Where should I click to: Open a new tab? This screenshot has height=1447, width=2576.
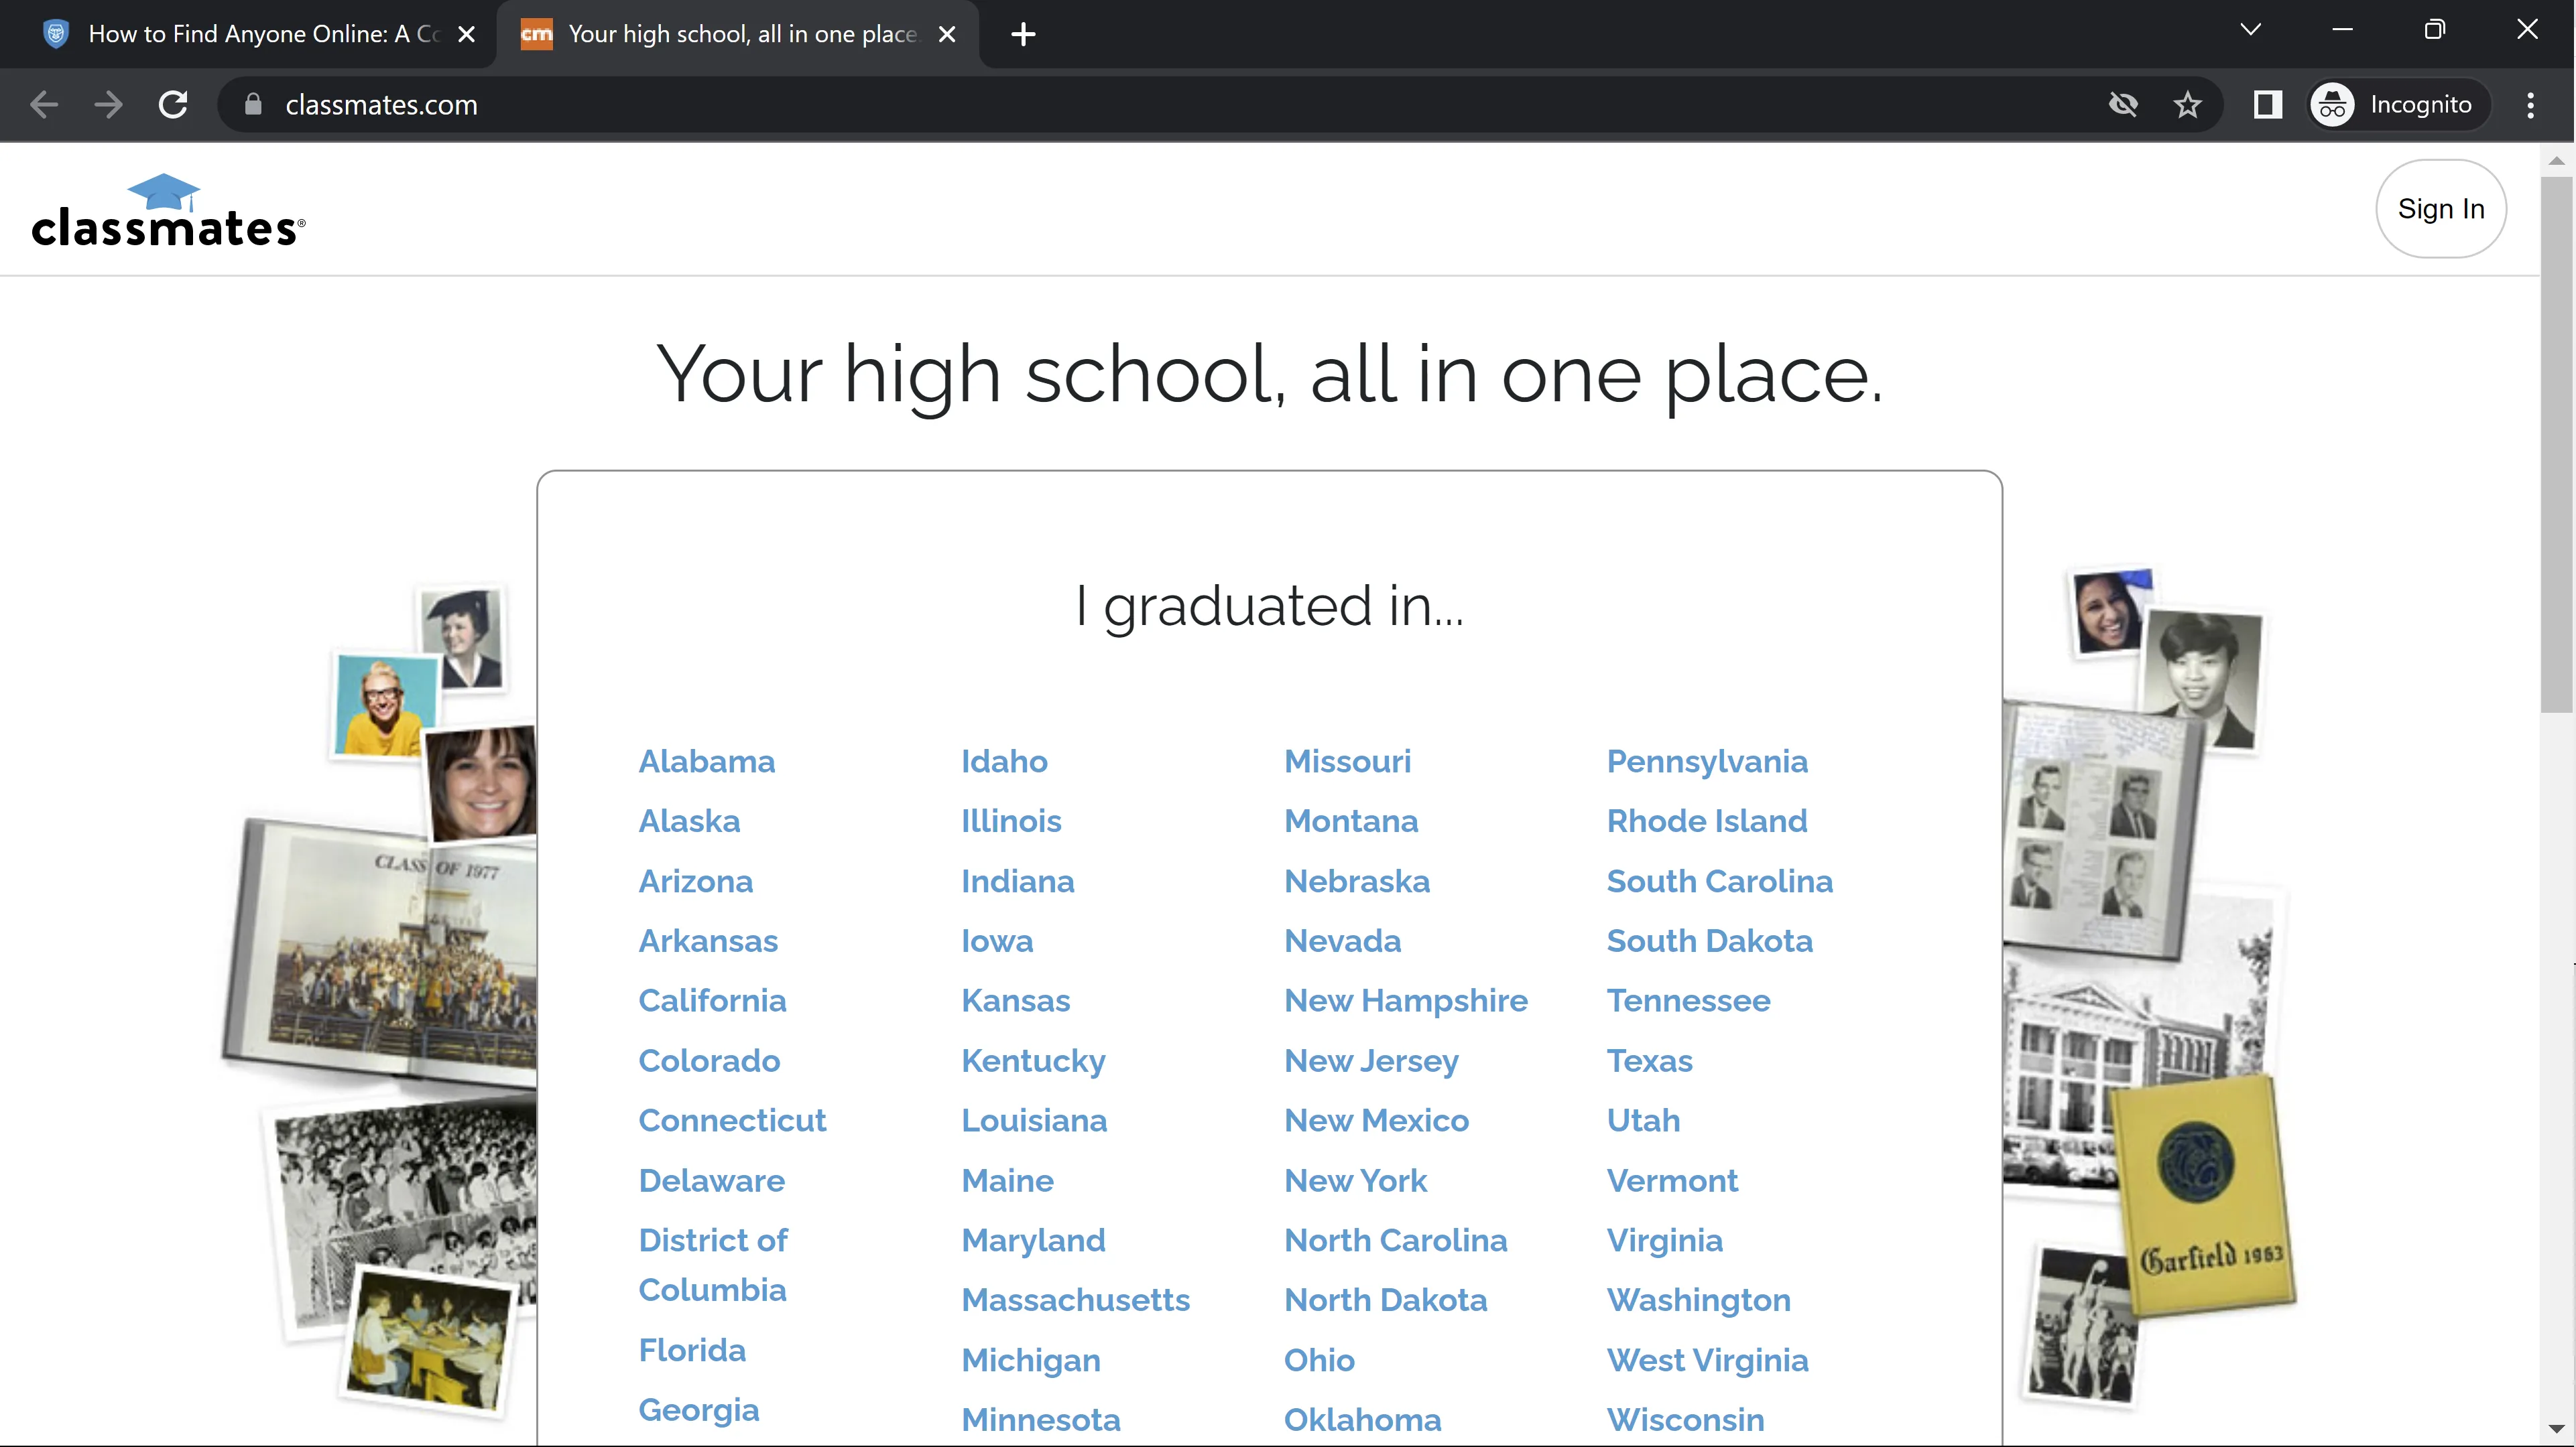(1023, 34)
